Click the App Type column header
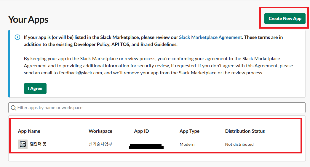Image resolution: width=310 pixels, height=167 pixels. pyautogui.click(x=189, y=131)
